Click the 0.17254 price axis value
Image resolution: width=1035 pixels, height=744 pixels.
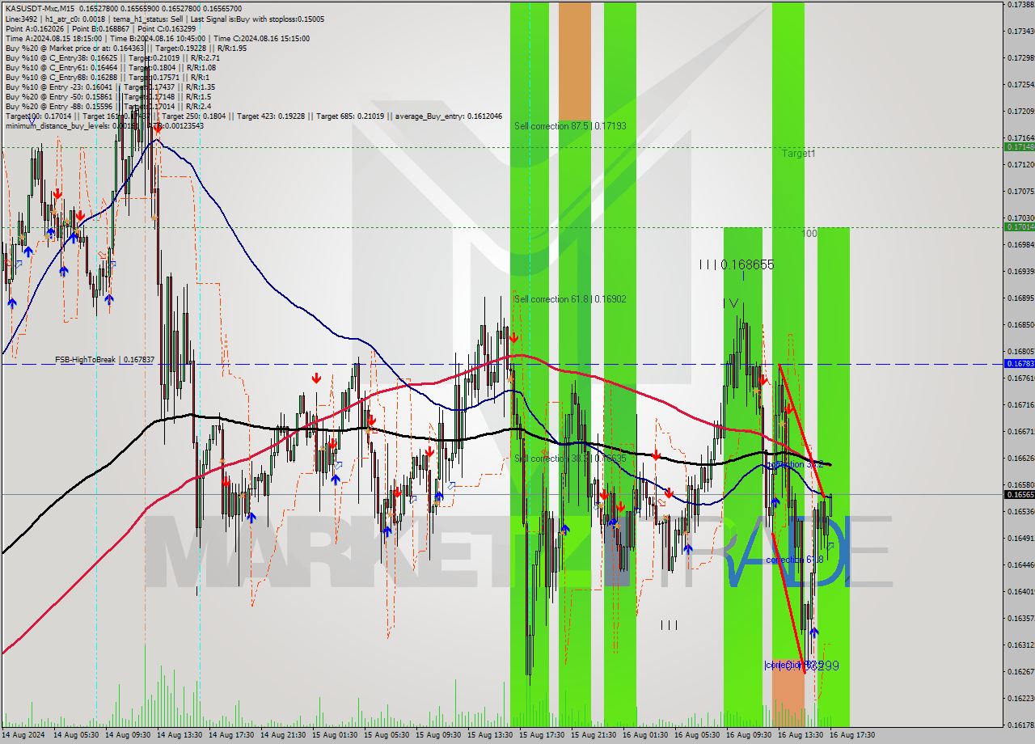[1020, 84]
